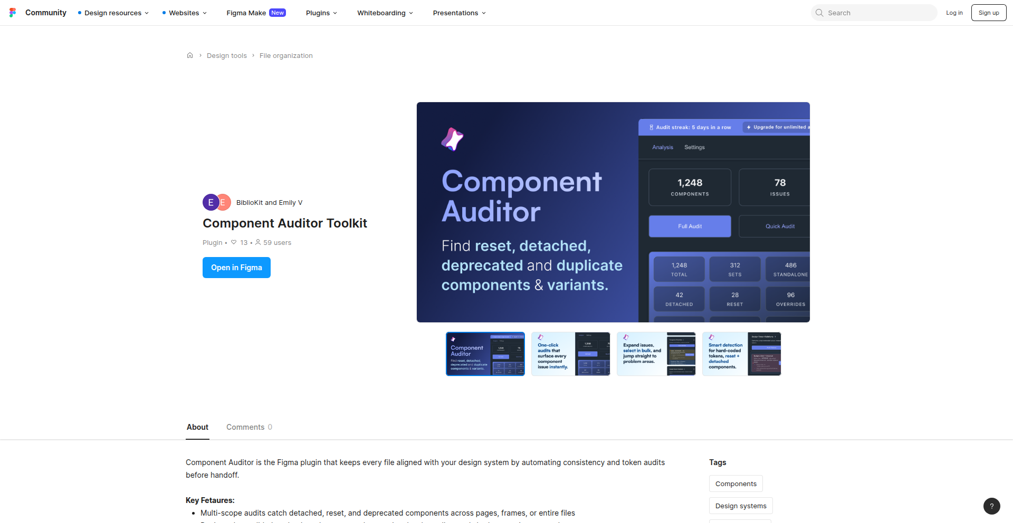Click the BiblioKit avatar
Screen dimensions: 1013x523
pyautogui.click(x=211, y=202)
